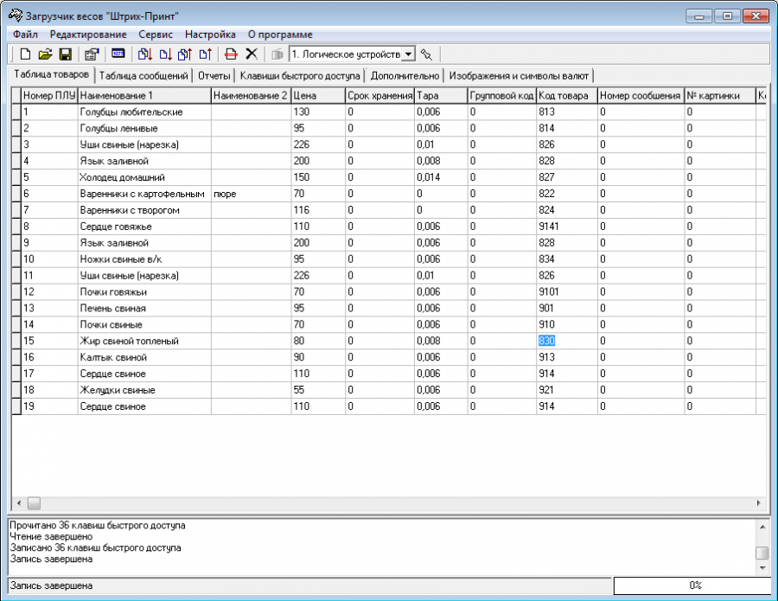
Task: Select the highlighted 830 product code cell
Action: (x=566, y=341)
